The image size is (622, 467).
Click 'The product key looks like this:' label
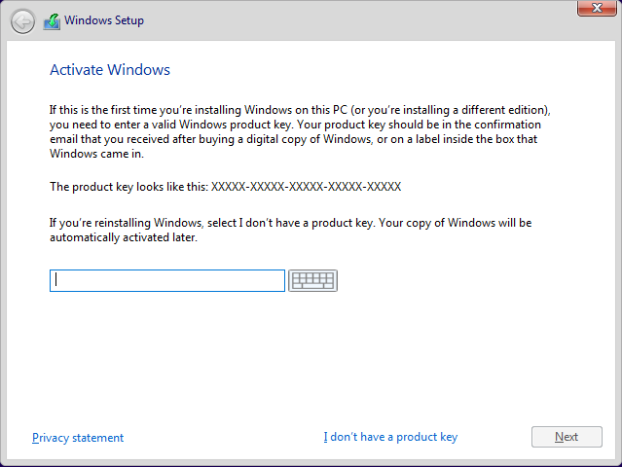pyautogui.click(x=128, y=187)
